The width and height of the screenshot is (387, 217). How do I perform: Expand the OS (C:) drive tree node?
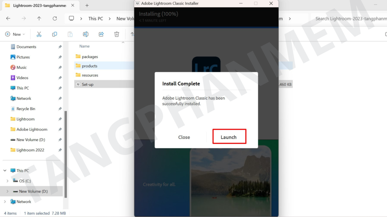click(8, 181)
